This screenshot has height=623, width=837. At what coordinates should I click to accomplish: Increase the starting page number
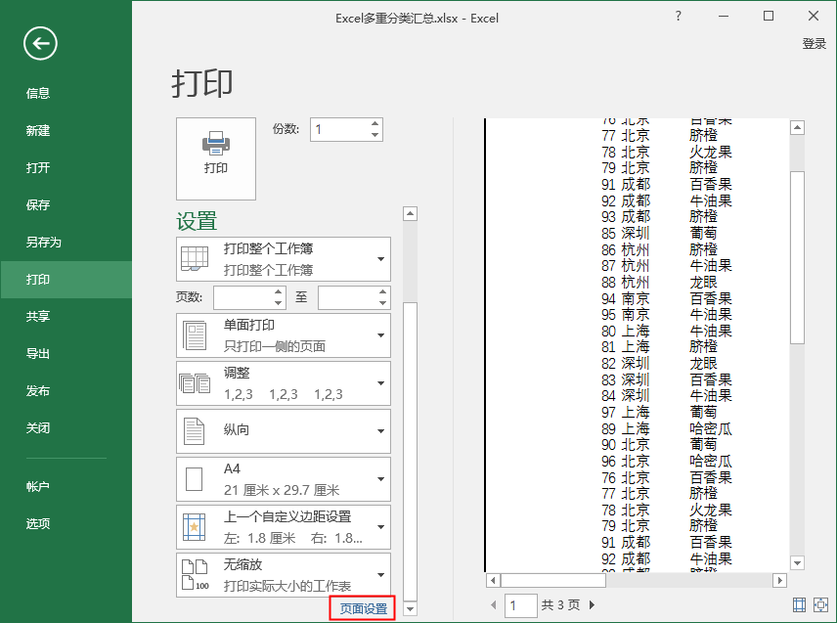point(278,292)
